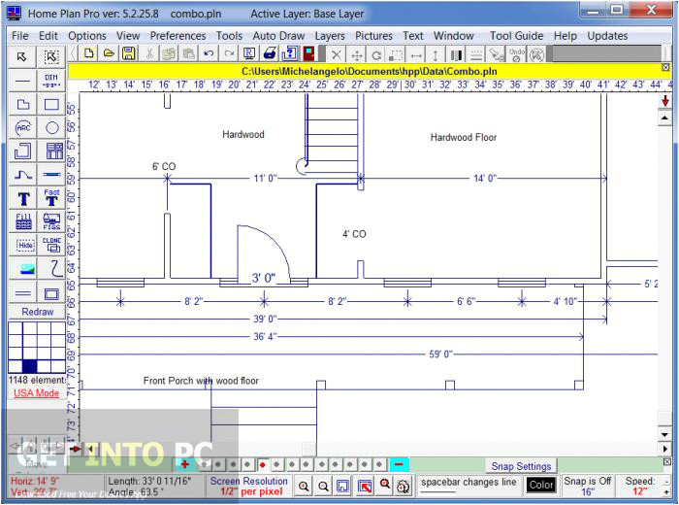Toggle the Hide tool button
The height and width of the screenshot is (505, 679).
click(24, 245)
